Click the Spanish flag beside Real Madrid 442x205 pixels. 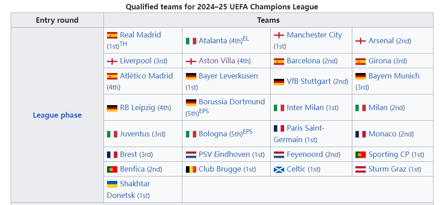tap(112, 35)
